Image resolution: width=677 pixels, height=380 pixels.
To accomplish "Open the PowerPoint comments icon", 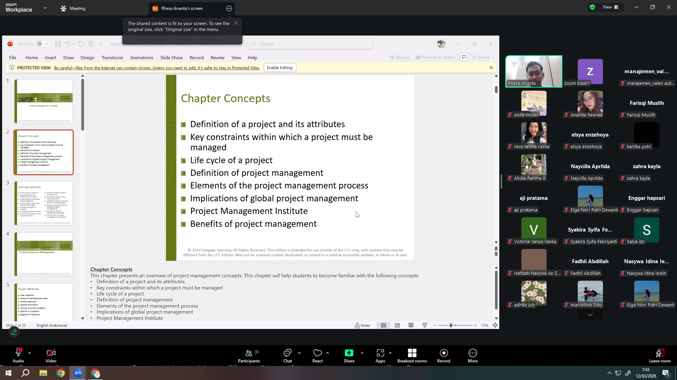I will [x=464, y=57].
